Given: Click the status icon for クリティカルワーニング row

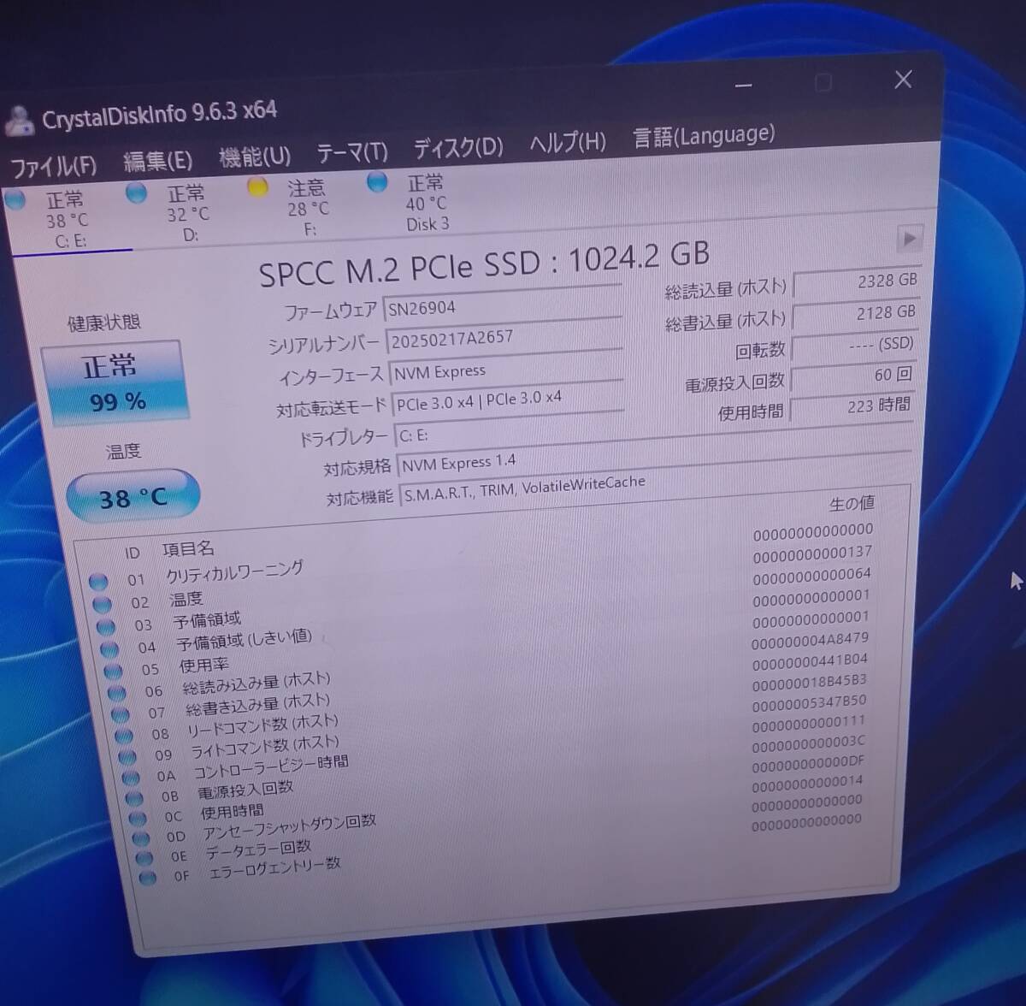Looking at the screenshot, I should pos(98,582).
